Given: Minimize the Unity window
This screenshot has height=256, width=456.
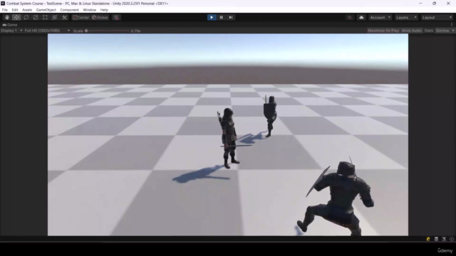Looking at the screenshot, I should tap(420, 4).
